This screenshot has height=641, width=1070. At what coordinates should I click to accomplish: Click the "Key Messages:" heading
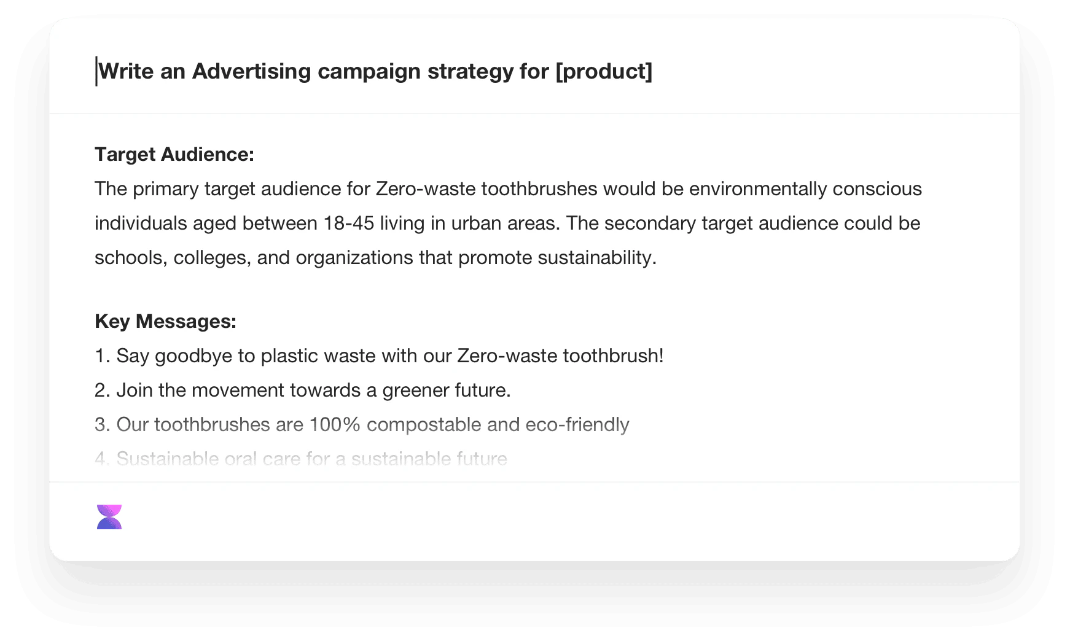click(165, 321)
